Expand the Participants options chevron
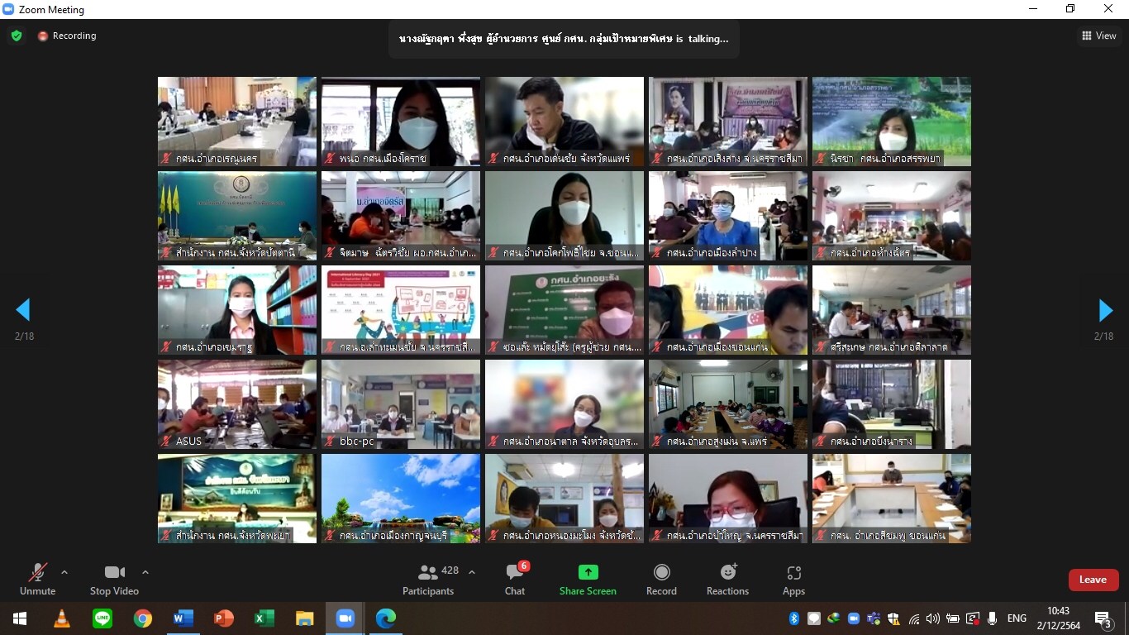Viewport: 1129px width, 635px height. [x=472, y=572]
